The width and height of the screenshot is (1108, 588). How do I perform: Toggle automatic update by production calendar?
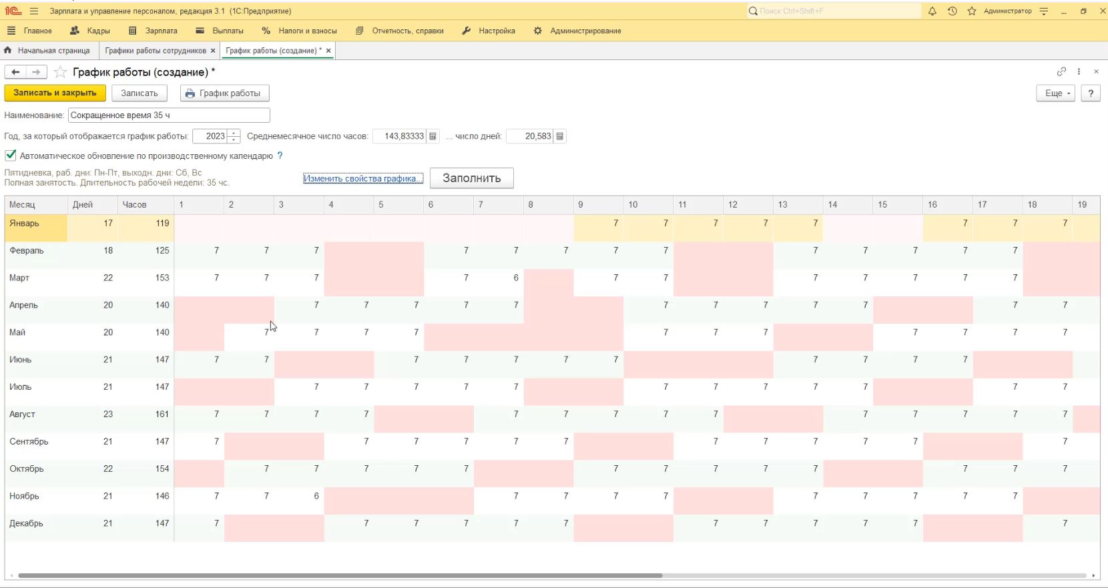click(11, 156)
